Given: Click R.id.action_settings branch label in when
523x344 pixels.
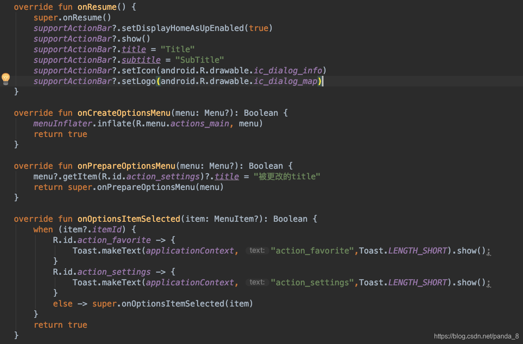Looking at the screenshot, I should [x=102, y=272].
